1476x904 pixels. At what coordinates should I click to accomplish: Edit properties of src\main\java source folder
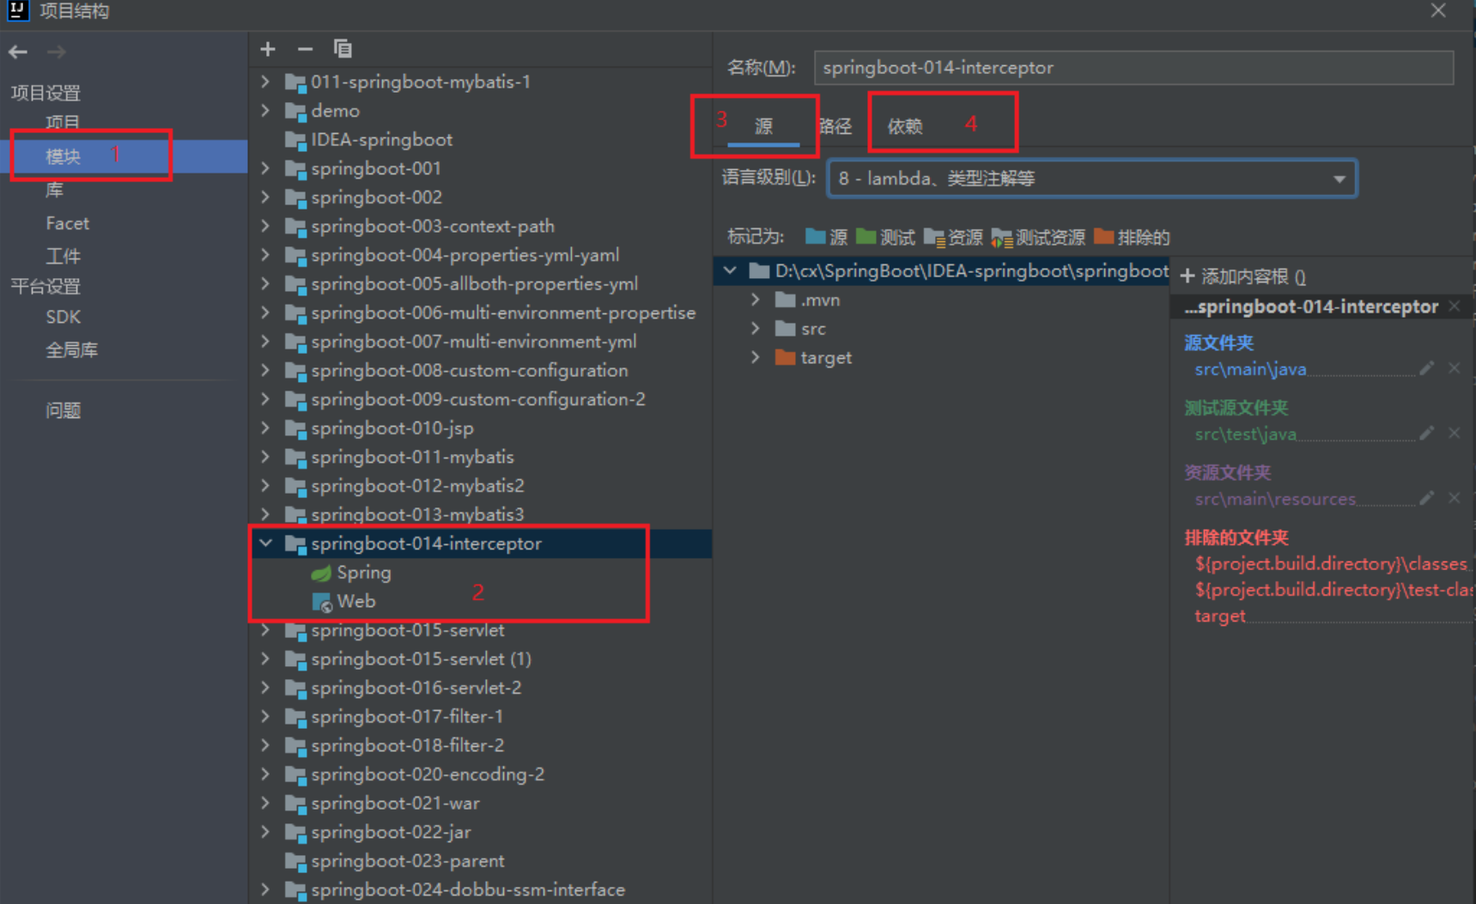click(1426, 368)
